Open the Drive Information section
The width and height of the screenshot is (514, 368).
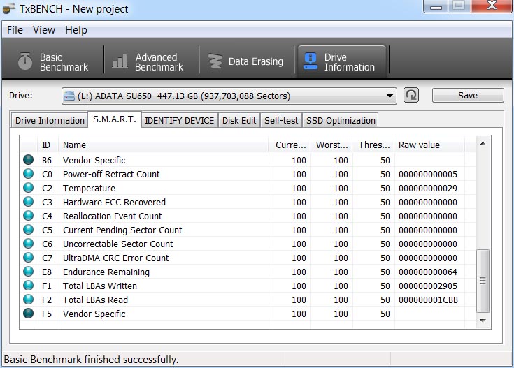pyautogui.click(x=341, y=62)
